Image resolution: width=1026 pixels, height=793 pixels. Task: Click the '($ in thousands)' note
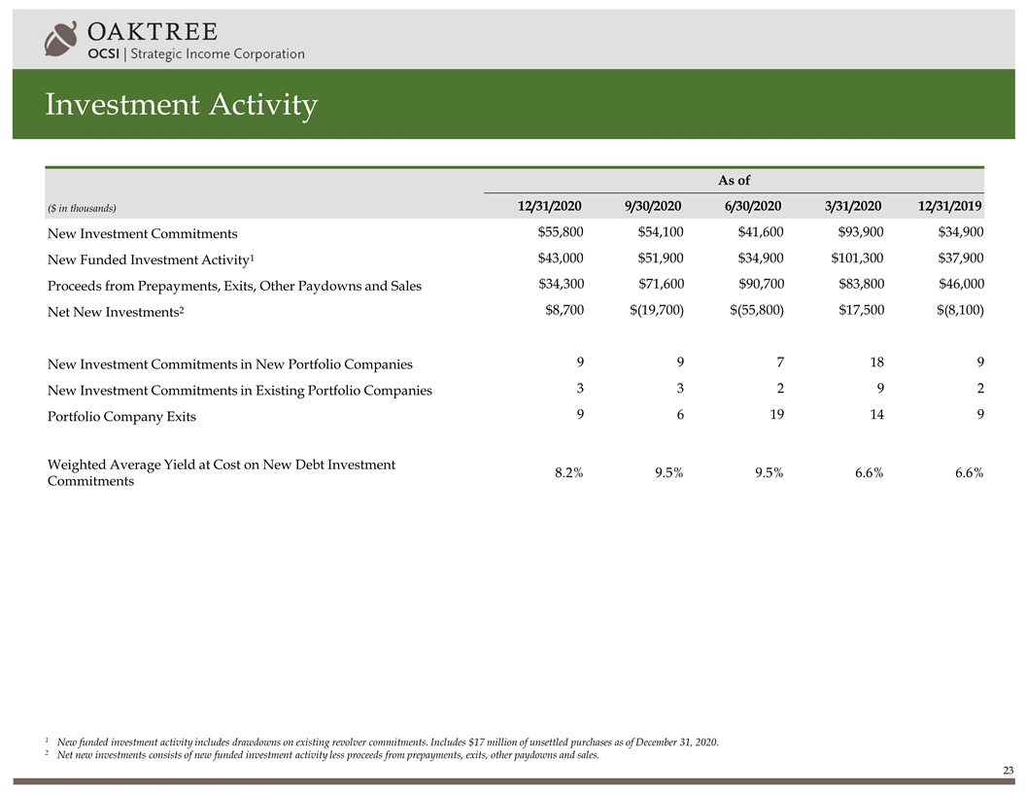point(82,208)
